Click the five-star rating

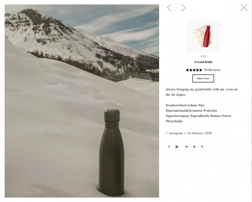[194, 70]
